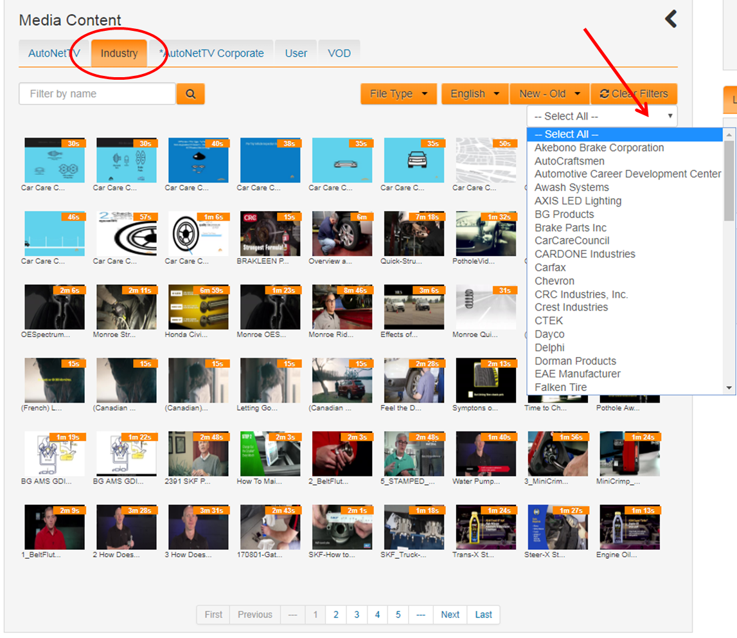Image resolution: width=737 pixels, height=638 pixels.
Task: Open the Effects of... video thumbnail
Action: (414, 307)
